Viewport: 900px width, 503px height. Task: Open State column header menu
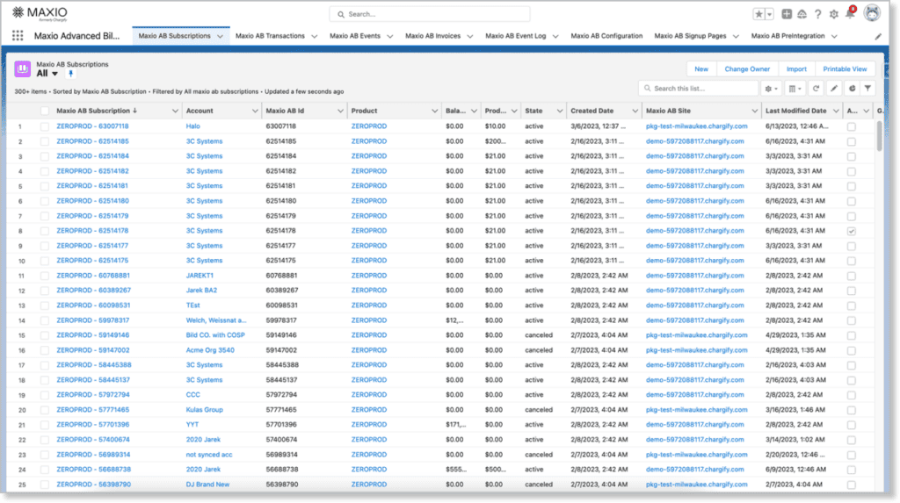560,111
